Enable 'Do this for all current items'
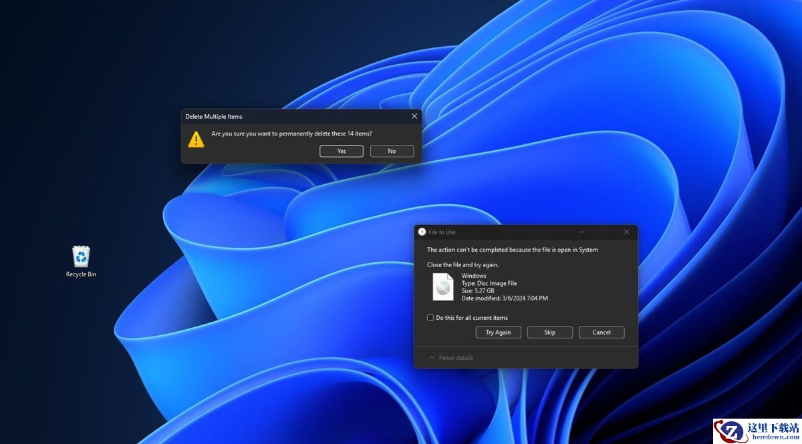This screenshot has height=444, width=802. click(x=430, y=318)
